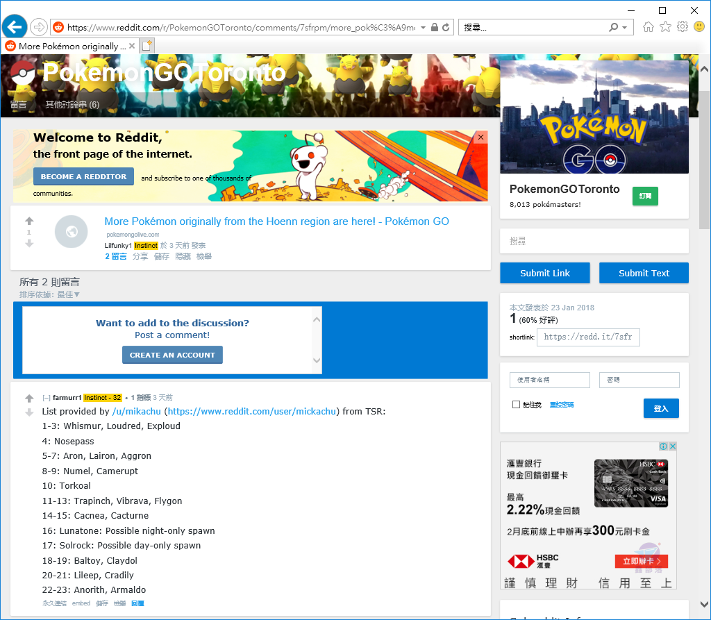The image size is (711, 620).
Task: Collapse farmurr1's comment with [–] toggle
Action: [47, 398]
